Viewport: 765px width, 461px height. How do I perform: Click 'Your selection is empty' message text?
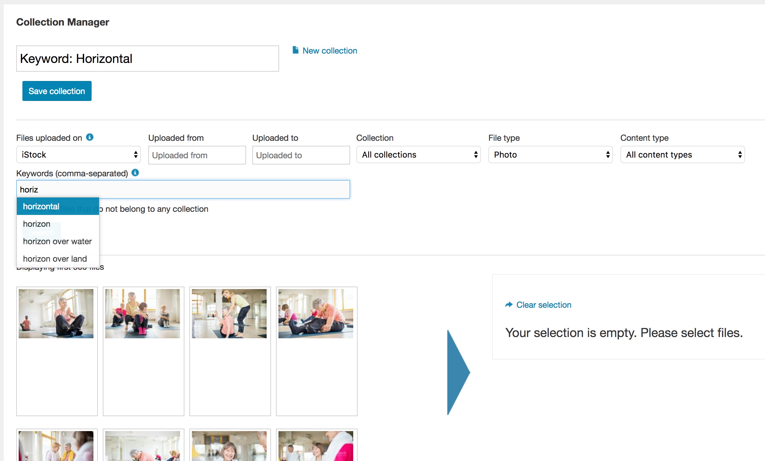click(624, 333)
